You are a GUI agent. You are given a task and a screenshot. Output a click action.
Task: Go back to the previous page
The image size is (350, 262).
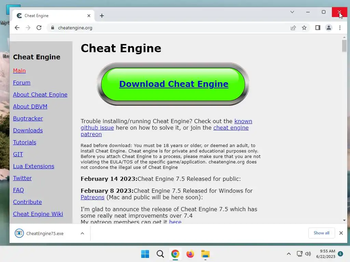[17, 28]
